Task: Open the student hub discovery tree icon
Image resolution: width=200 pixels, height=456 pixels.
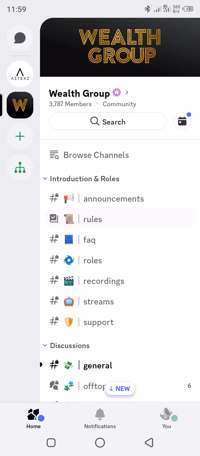Action: (20, 168)
